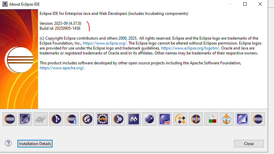Open the https://www.eclipse.org/logotm/ link
The image size is (274, 154).
190,48
